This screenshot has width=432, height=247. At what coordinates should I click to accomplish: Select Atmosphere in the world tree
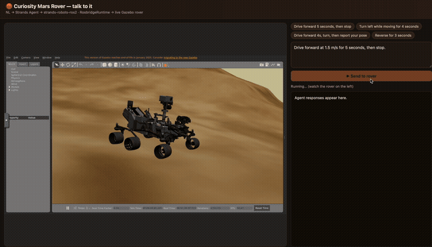click(x=18, y=81)
